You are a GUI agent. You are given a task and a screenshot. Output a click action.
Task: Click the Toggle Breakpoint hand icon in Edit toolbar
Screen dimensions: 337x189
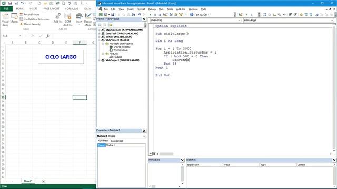(x=301, y=15)
